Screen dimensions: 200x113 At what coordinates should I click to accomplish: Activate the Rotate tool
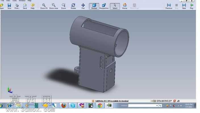pos(73,6)
